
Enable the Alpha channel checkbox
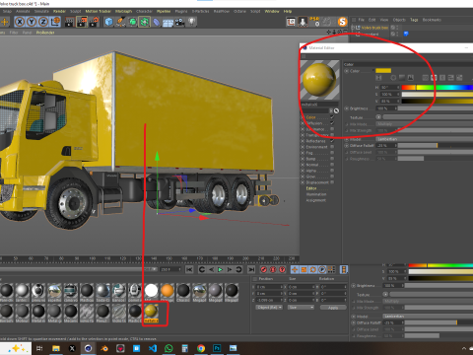(x=332, y=171)
